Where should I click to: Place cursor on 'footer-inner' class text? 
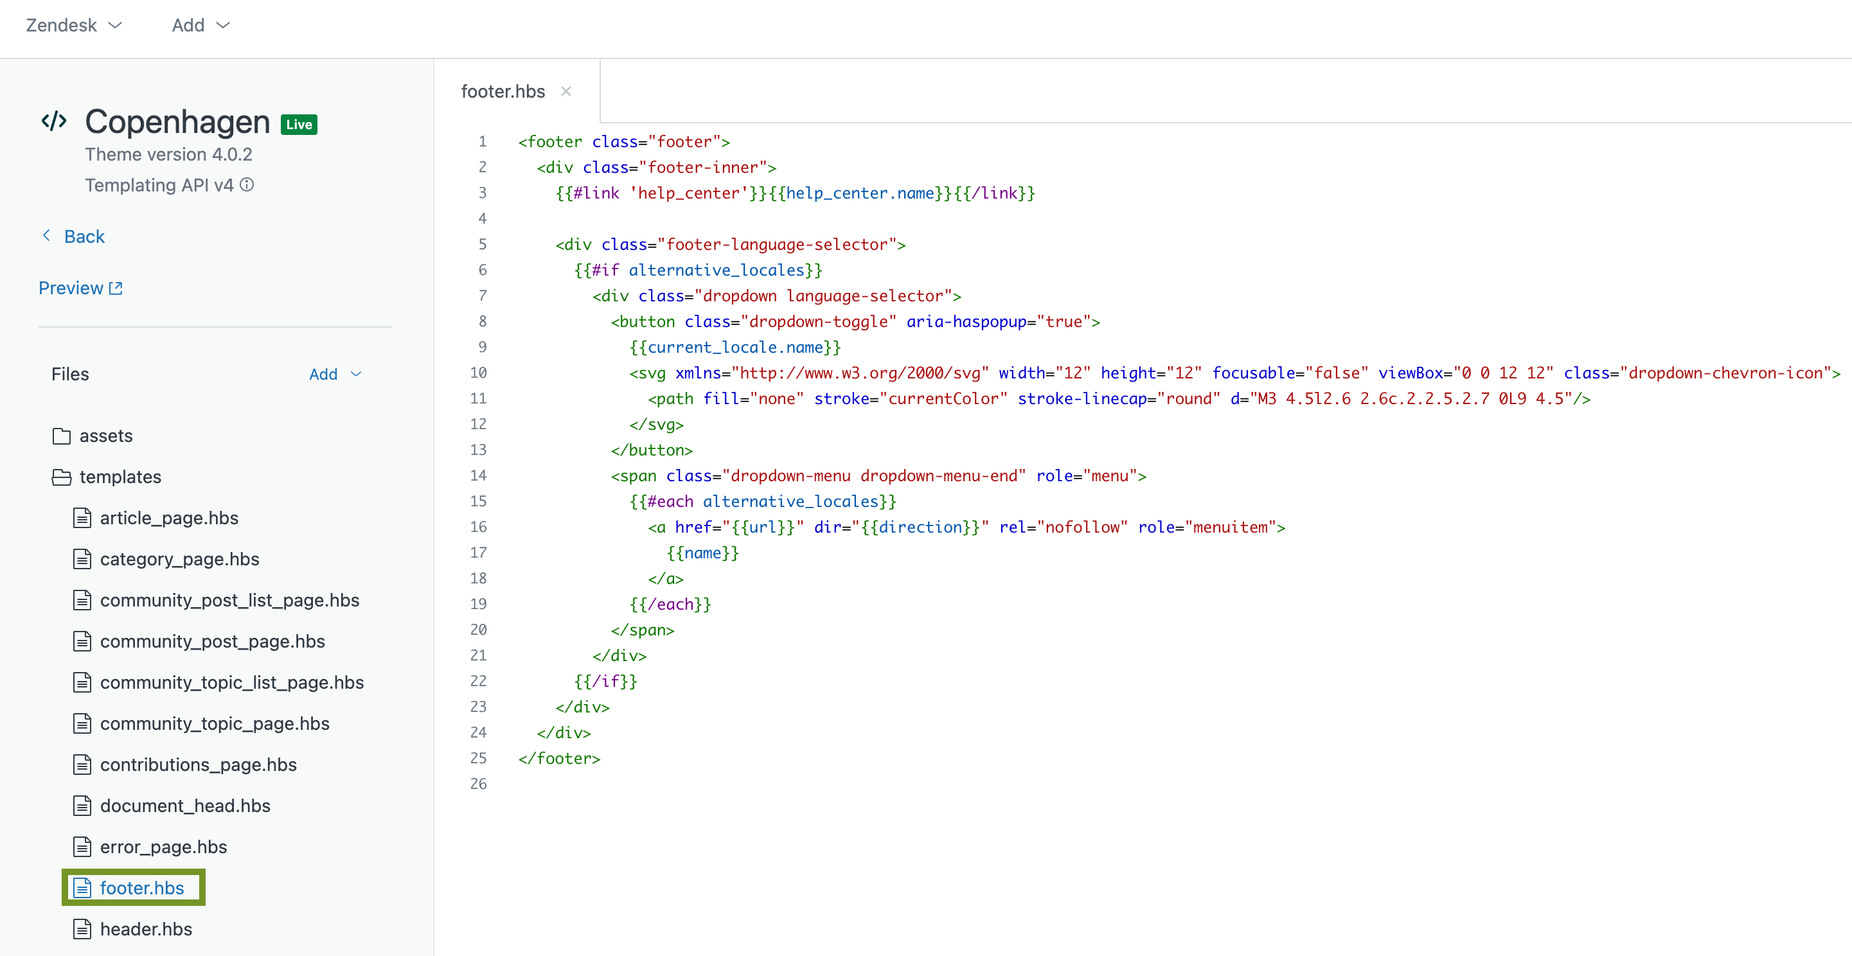click(702, 168)
